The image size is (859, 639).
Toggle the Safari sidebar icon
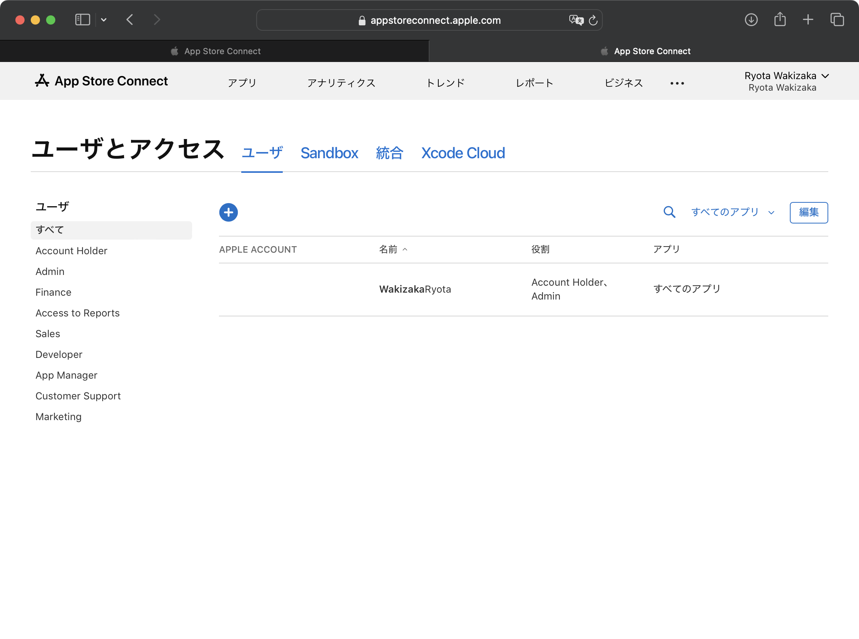click(x=83, y=20)
